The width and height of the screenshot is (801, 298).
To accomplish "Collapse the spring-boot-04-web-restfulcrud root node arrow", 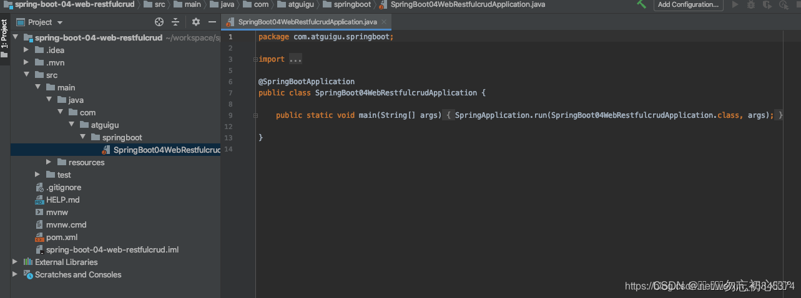I will point(16,37).
